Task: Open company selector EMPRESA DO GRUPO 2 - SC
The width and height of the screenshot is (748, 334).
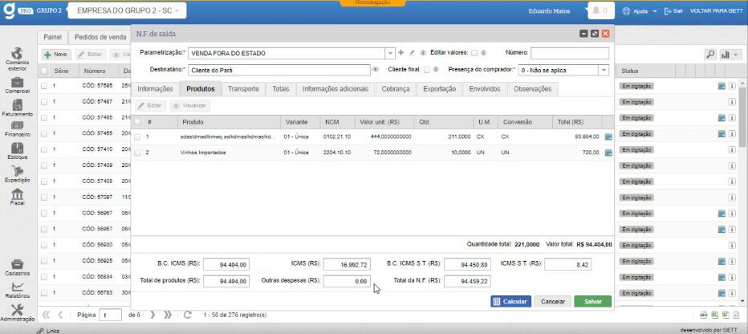Action: click(128, 10)
